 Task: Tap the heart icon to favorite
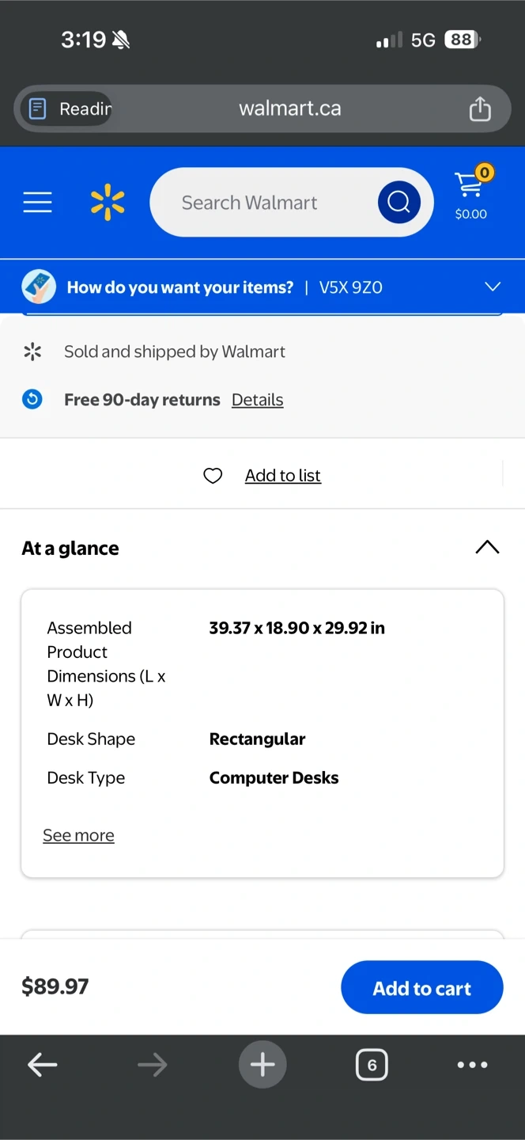pyautogui.click(x=213, y=476)
